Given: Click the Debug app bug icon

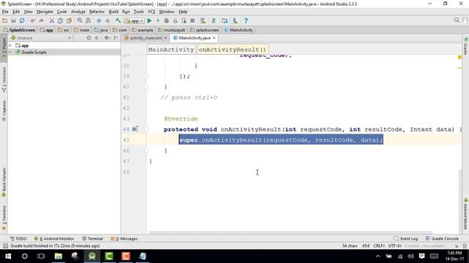Looking at the screenshot, I should tap(166, 20).
